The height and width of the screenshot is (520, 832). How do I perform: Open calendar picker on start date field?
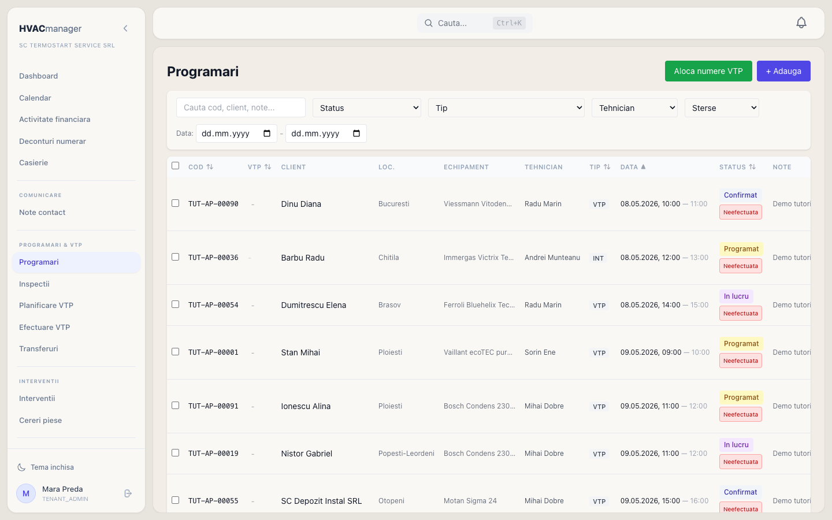click(x=267, y=133)
